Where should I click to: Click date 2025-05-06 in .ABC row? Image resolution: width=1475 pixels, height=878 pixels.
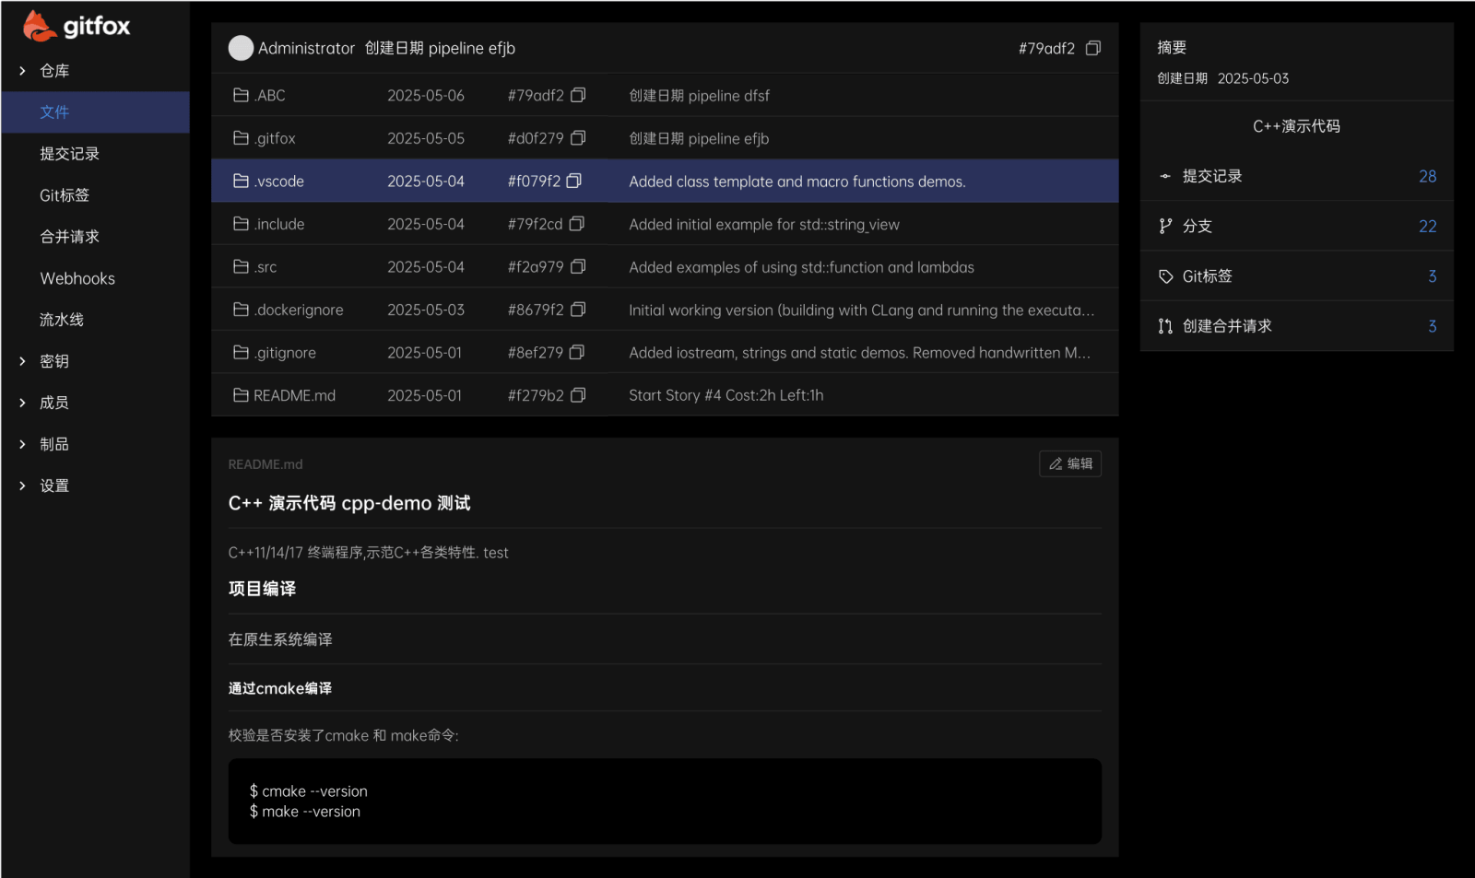tap(426, 96)
